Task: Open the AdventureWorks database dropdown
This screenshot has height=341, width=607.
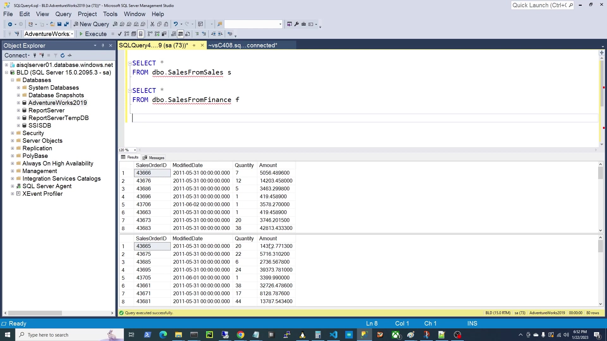Action: [72, 34]
